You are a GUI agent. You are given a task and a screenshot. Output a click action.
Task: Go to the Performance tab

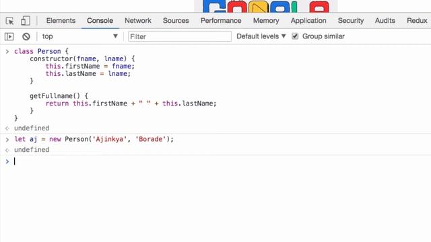[x=221, y=21]
